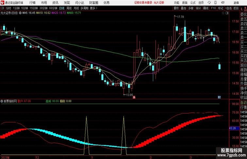Screen dimensions: 247x159
Task: Select the 日线 daily period tab
Action: coord(62,8)
